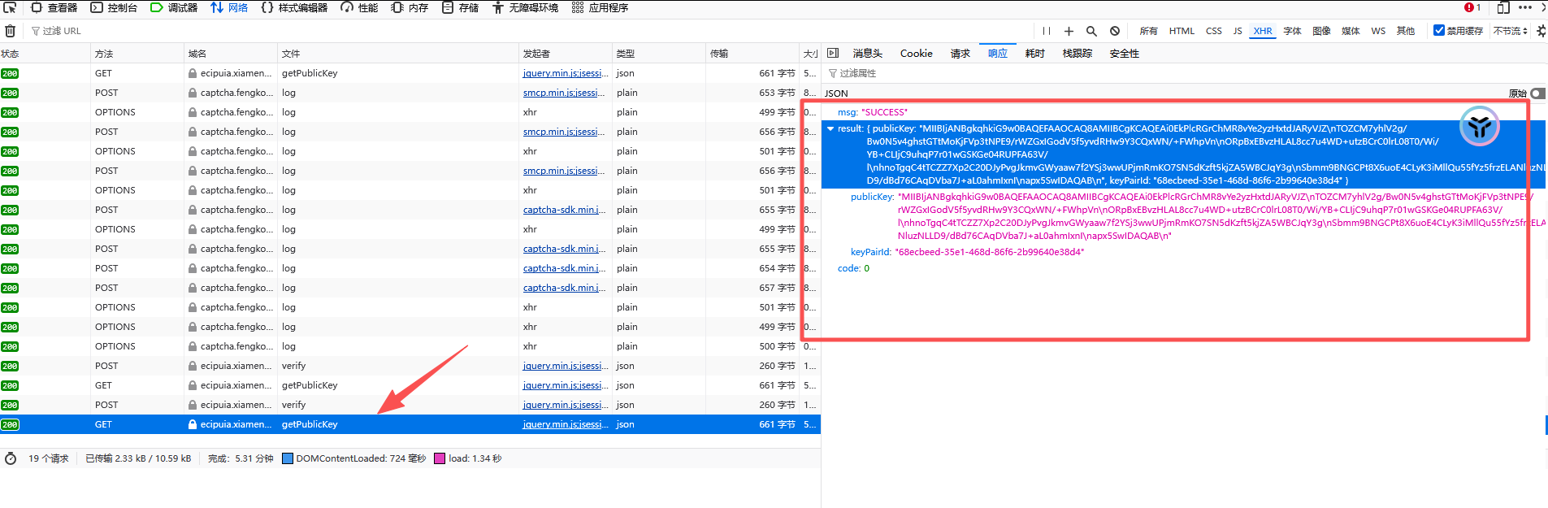Viewport: 1548px width, 508px height.
Task: Pause network recording with the pause icon
Action: click(1047, 31)
